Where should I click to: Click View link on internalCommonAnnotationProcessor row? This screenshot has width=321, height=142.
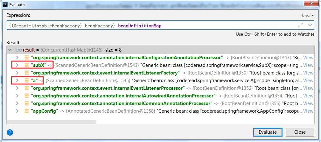click(x=308, y=103)
